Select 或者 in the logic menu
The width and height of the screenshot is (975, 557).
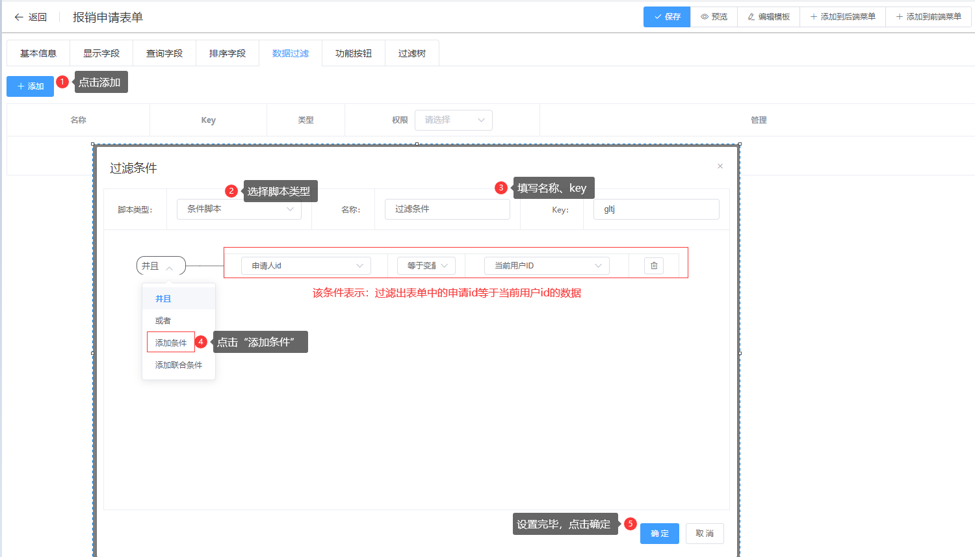(x=163, y=321)
